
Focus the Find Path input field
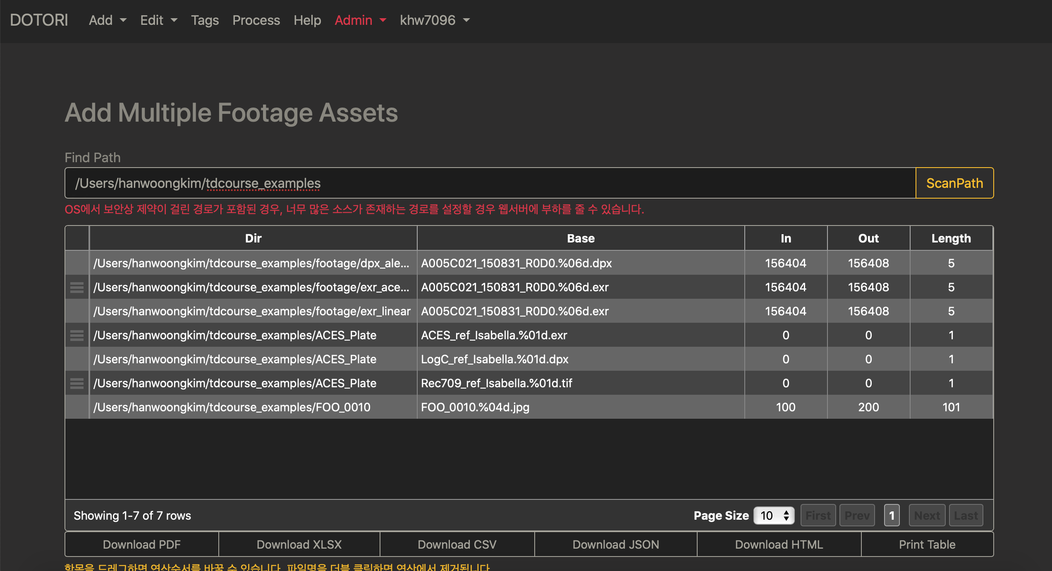(490, 183)
